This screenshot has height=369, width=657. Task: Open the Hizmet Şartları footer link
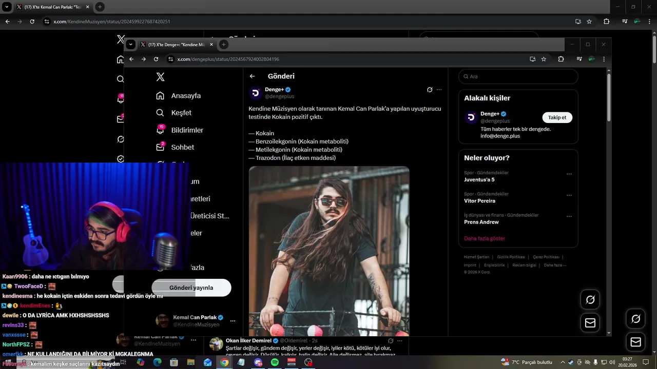[476, 257]
